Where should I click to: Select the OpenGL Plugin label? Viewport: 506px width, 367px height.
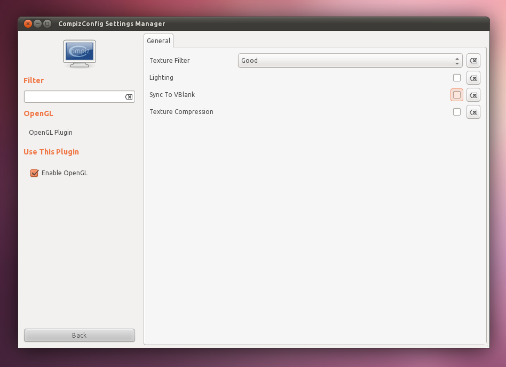51,133
